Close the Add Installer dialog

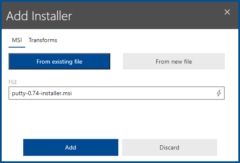tap(227, 12)
